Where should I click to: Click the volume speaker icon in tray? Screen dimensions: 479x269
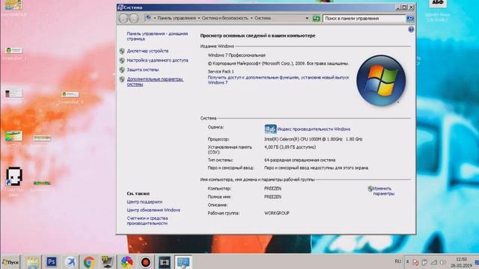pyautogui.click(x=442, y=262)
